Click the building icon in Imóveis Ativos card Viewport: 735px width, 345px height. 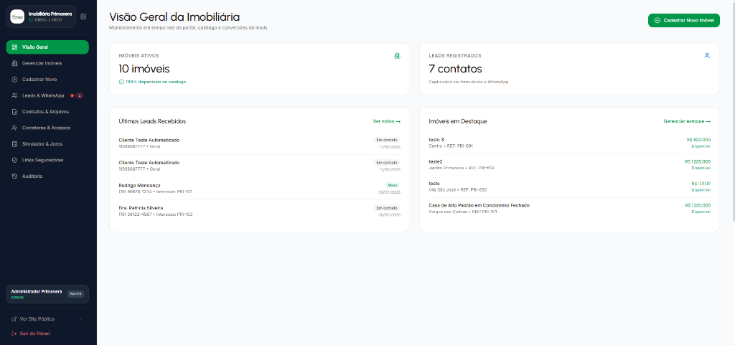[x=397, y=56]
